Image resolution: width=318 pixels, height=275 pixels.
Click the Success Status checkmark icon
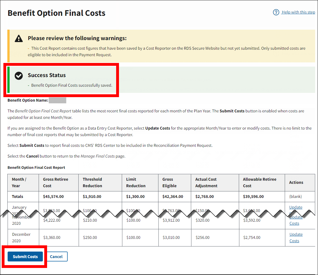point(19,75)
